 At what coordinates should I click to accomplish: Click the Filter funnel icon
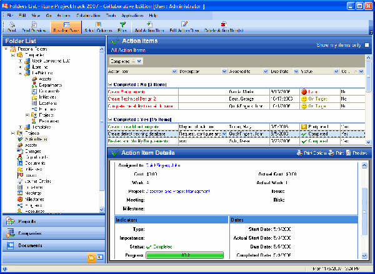[x=122, y=26]
